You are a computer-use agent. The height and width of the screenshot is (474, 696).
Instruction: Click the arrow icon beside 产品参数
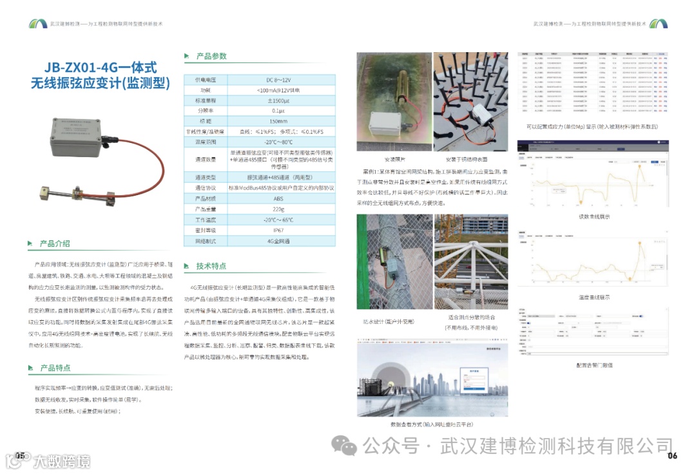tap(187, 56)
